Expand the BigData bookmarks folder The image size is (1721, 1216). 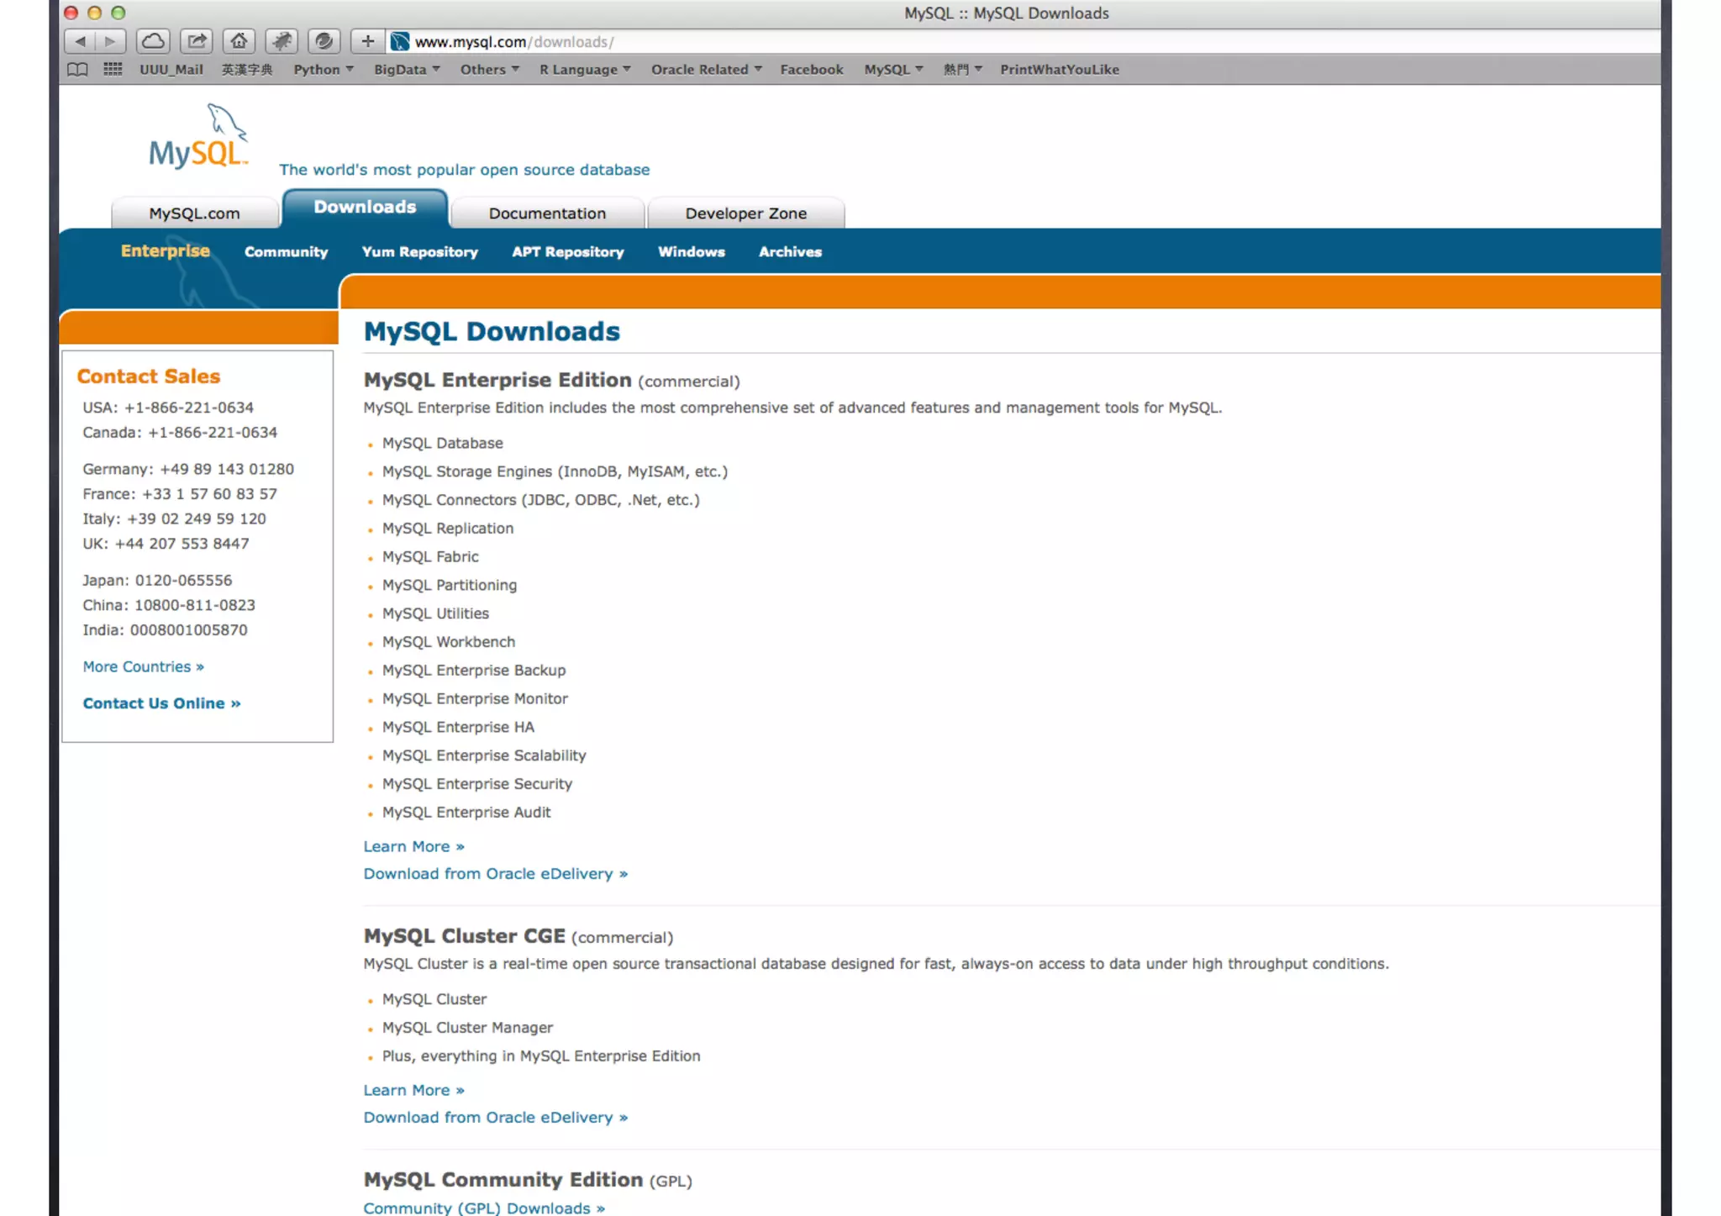coord(407,70)
